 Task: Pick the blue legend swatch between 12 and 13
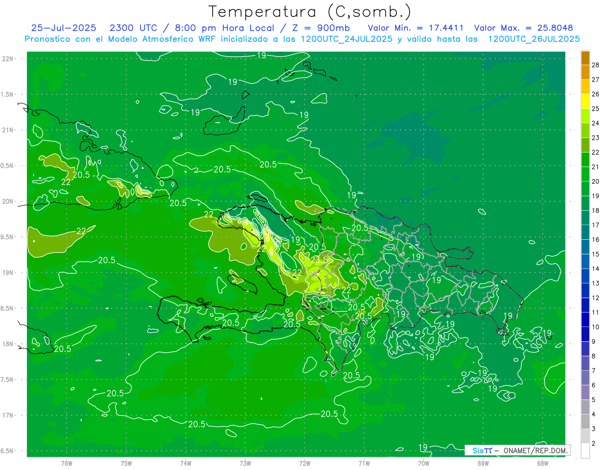(x=585, y=291)
